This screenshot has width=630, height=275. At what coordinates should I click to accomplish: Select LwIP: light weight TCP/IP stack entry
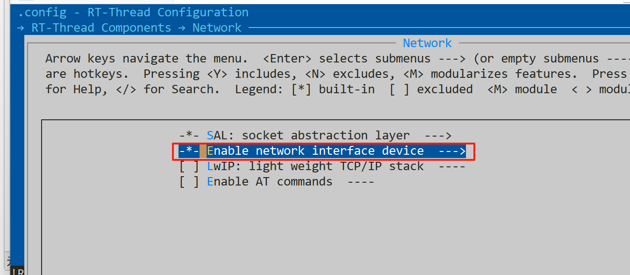tap(315, 166)
